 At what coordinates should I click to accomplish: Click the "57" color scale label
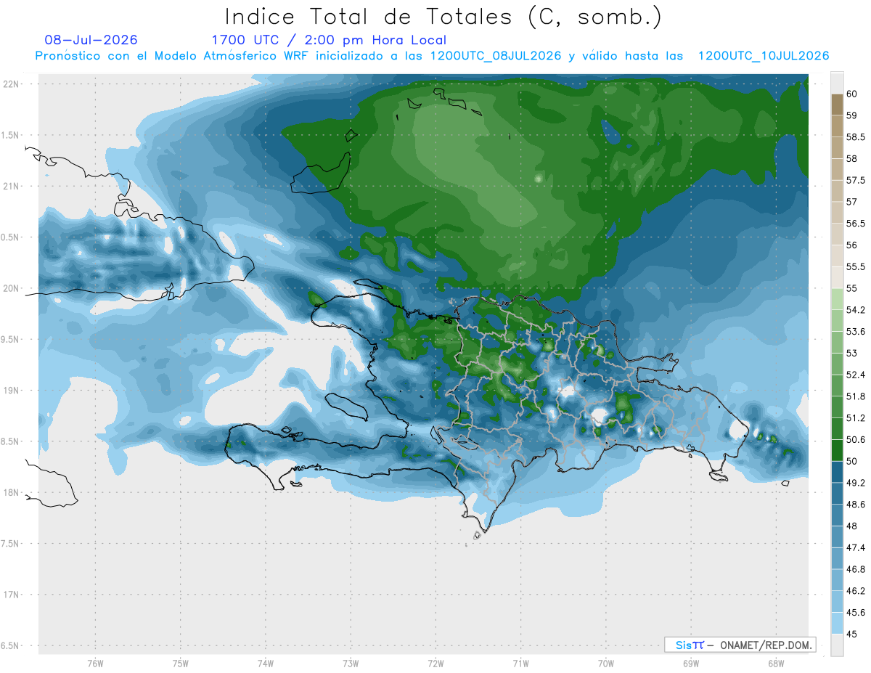coord(851,202)
